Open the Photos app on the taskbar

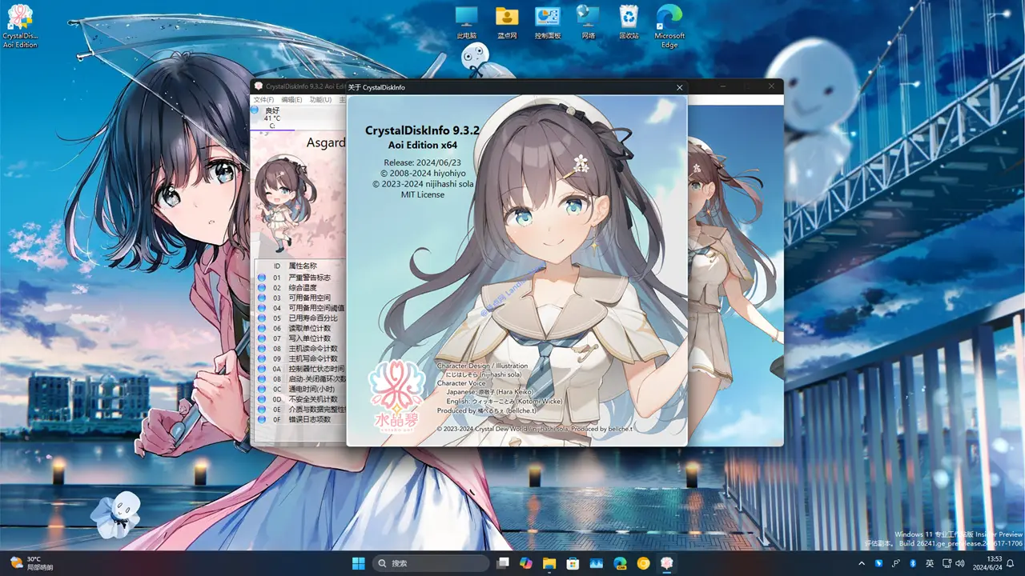click(x=597, y=563)
